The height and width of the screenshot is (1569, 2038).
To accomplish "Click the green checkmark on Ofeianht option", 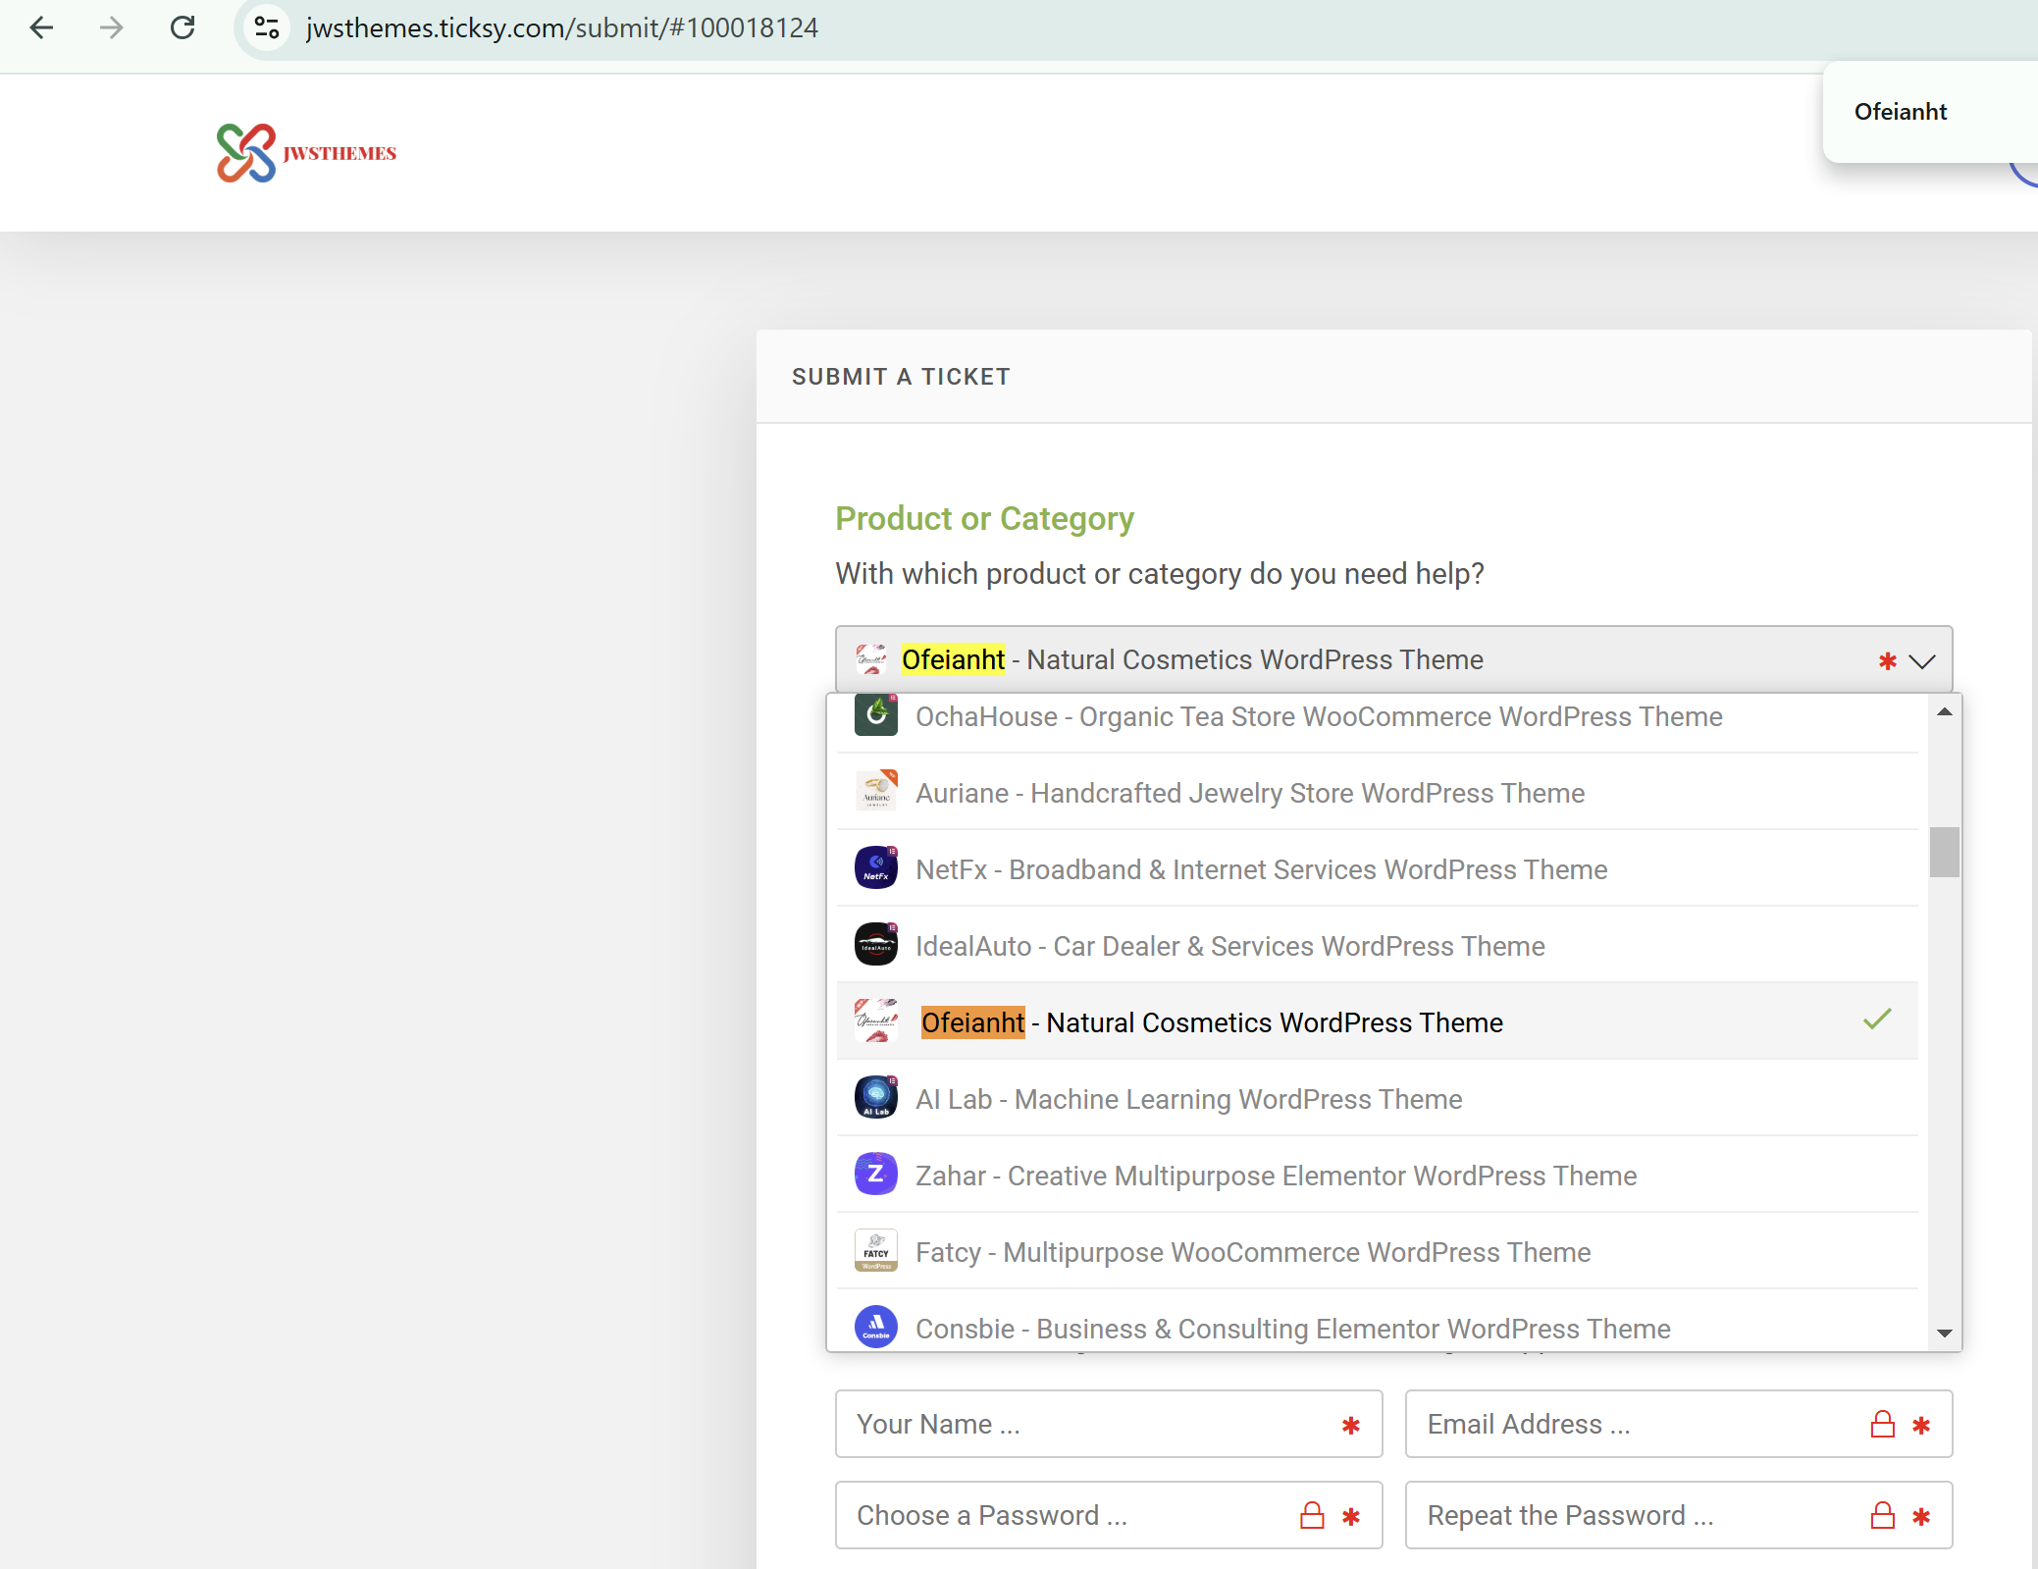I will coord(1876,1020).
